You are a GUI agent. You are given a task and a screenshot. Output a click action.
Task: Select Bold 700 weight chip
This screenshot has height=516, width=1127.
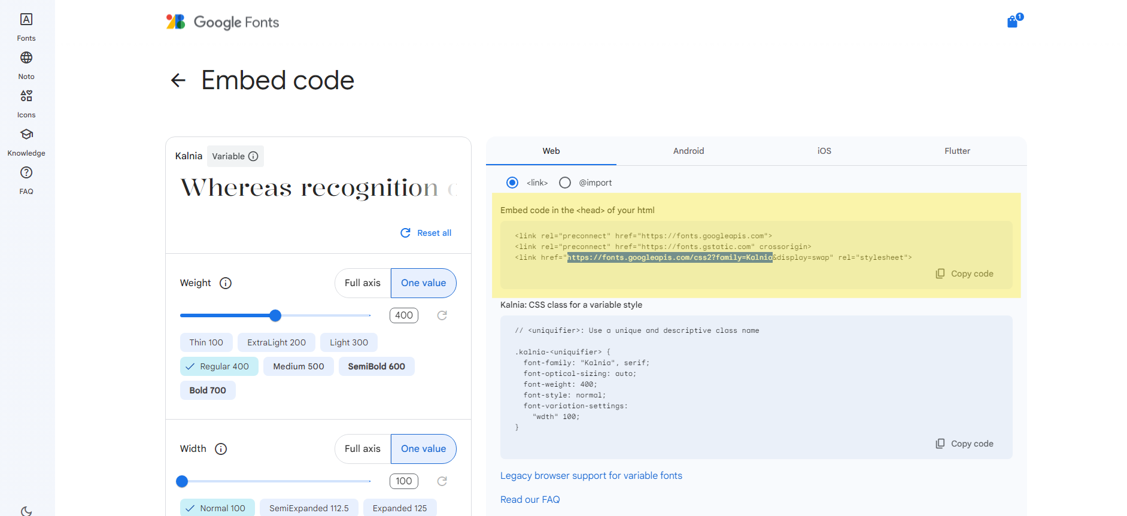tap(208, 390)
